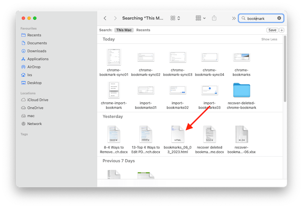The height and width of the screenshot is (208, 303).
Task: Click the Network globe icon
Action: (x=23, y=124)
